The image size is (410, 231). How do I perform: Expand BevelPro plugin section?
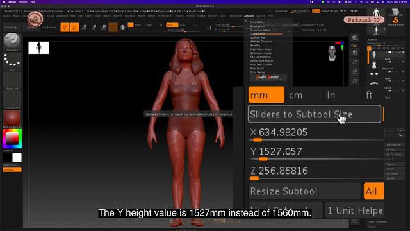click(255, 46)
